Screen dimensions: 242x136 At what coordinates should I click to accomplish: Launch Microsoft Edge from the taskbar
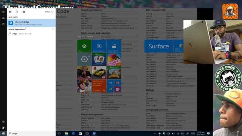point(73,133)
